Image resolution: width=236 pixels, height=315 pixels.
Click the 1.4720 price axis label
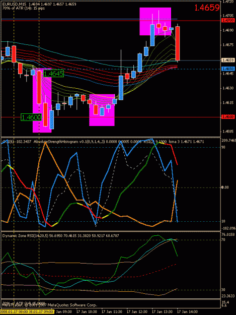pos(228,2)
